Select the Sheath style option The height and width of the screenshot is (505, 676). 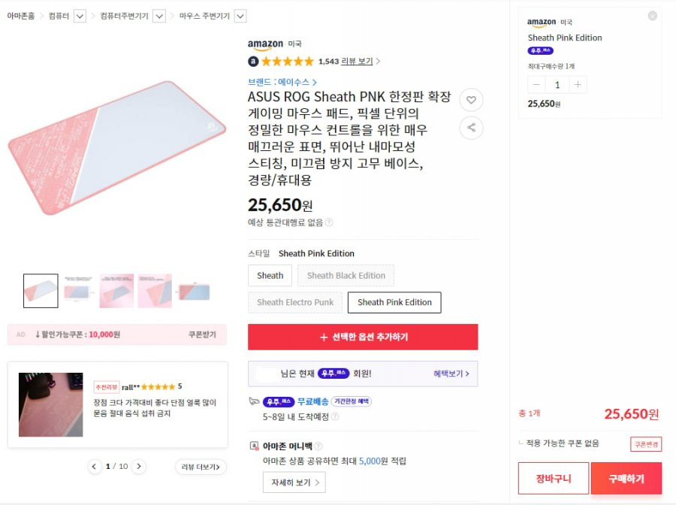(x=270, y=276)
